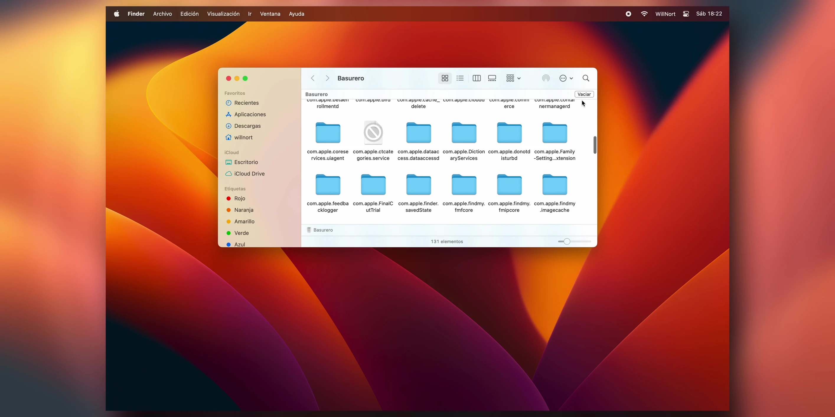Open the Archivo menu
This screenshot has width=835, height=417.
point(162,14)
